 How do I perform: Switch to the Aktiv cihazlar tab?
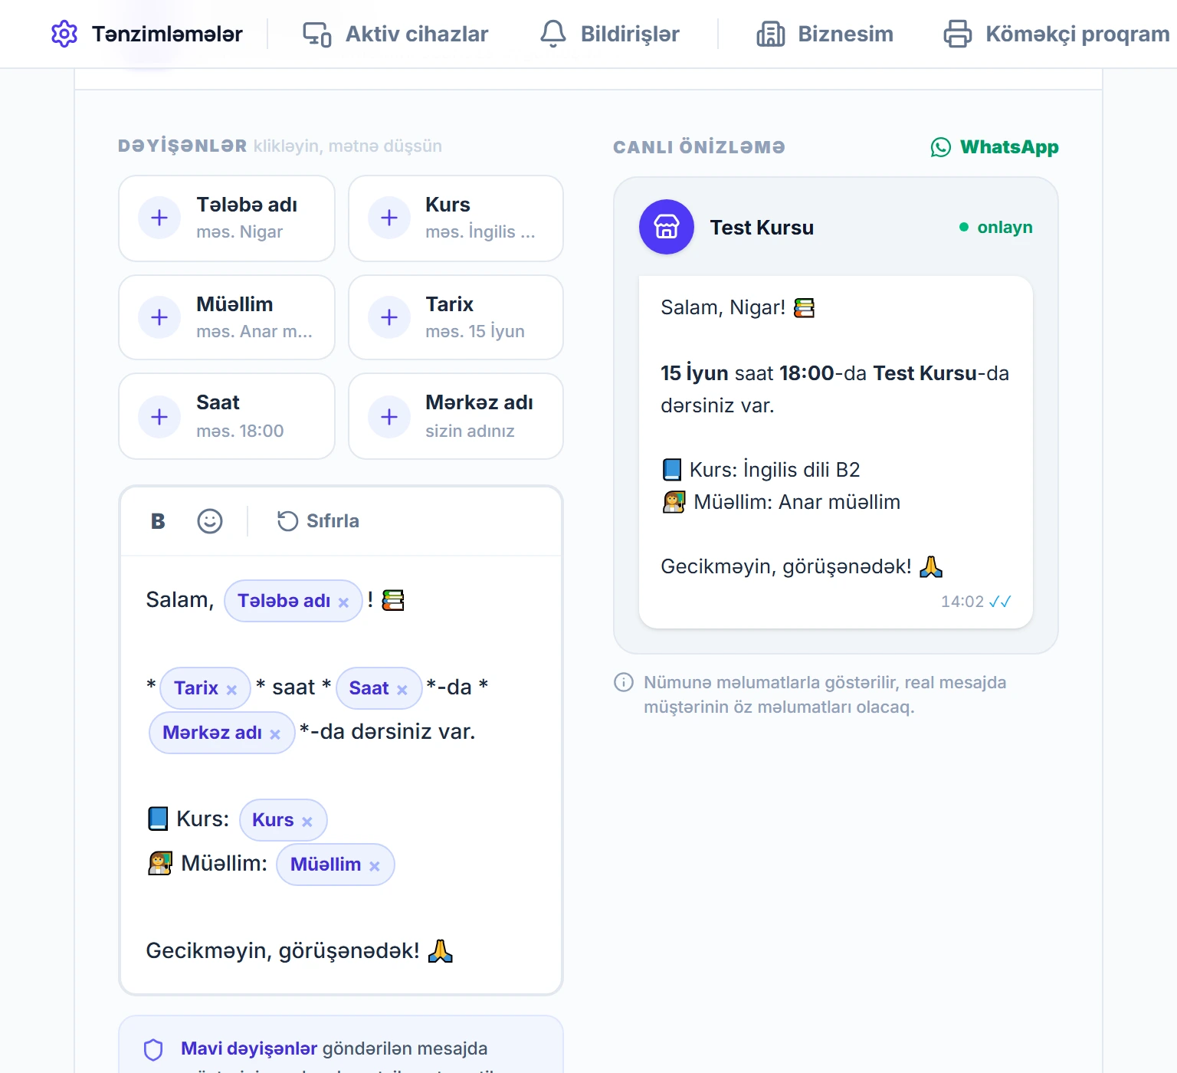coord(395,34)
